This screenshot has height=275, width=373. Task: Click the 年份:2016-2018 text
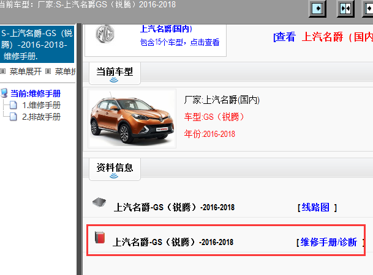(209, 134)
